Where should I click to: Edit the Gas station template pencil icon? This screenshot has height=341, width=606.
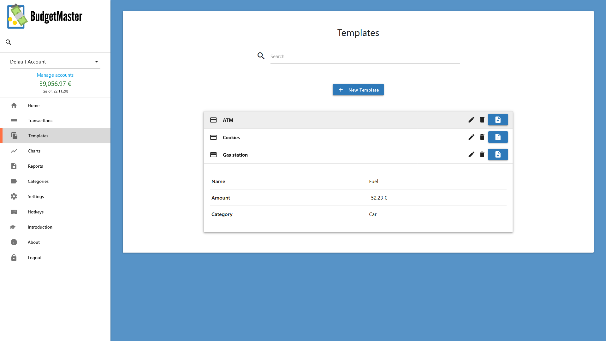[471, 154]
